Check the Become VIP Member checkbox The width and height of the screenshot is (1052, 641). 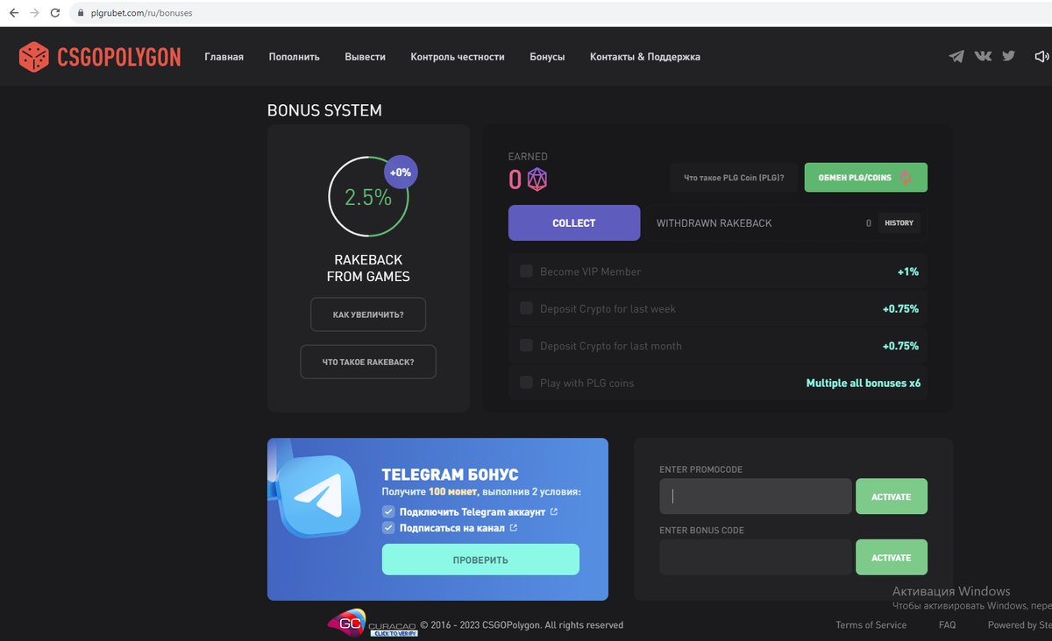click(x=526, y=271)
